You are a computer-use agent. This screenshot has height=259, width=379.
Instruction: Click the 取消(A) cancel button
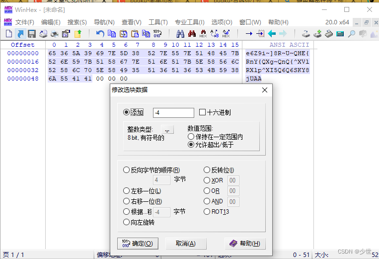(x=186, y=244)
